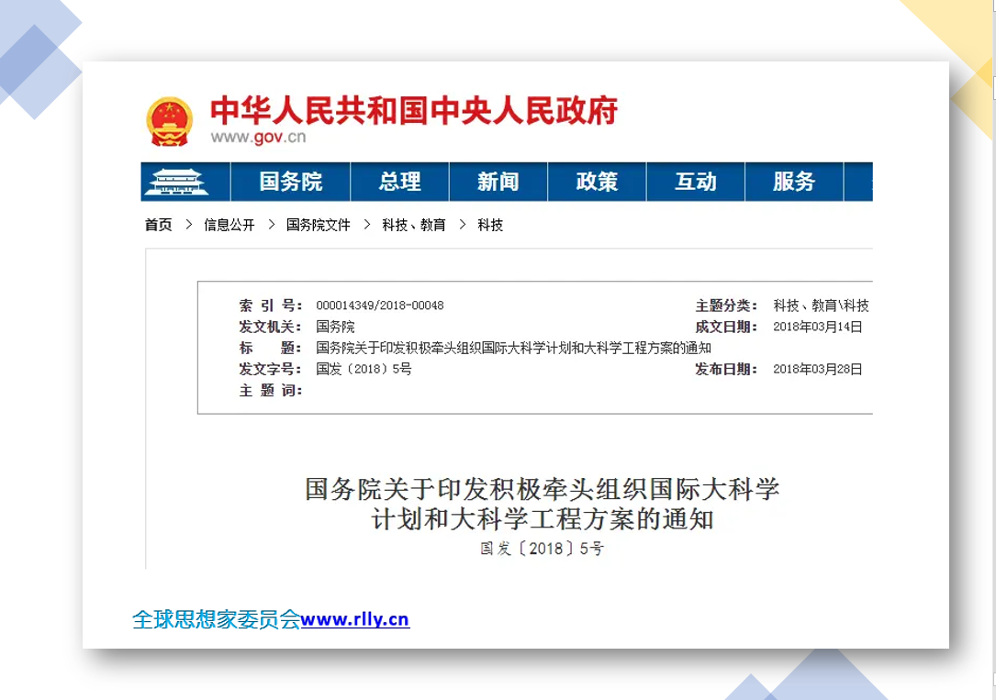Select the 标题 row document title text
Image resolution: width=996 pixels, height=700 pixels.
coord(513,348)
